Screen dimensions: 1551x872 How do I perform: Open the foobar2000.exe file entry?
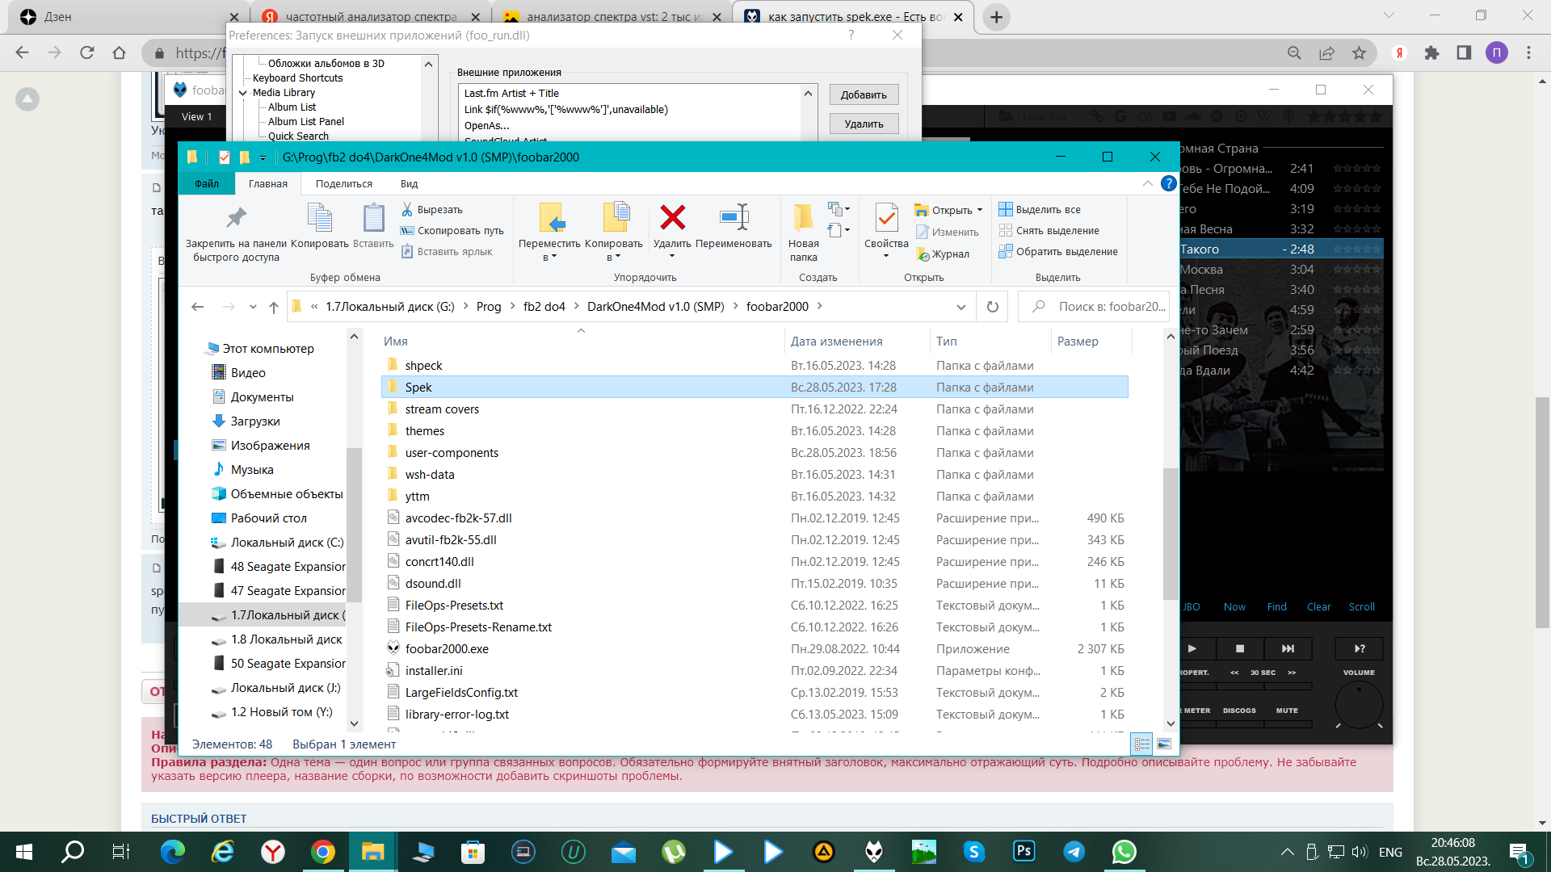[447, 649]
